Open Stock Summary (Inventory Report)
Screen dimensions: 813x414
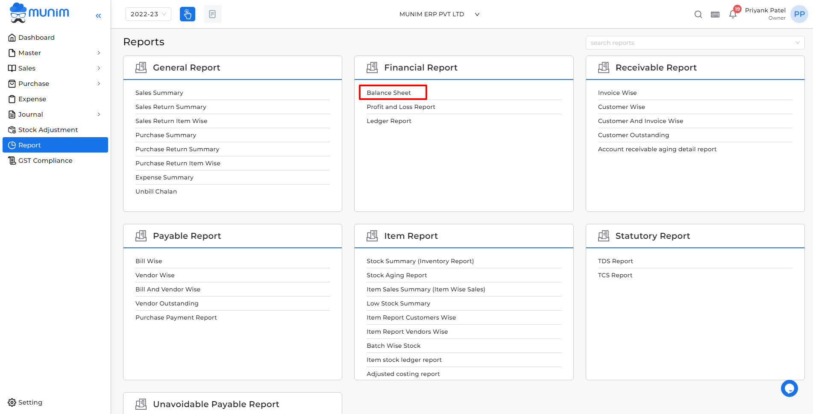tap(420, 261)
